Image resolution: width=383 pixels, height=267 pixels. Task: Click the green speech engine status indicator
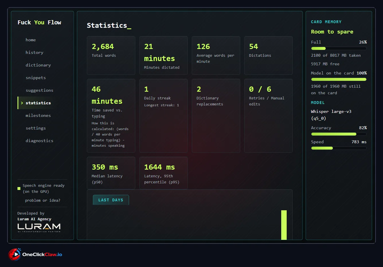tap(19, 189)
